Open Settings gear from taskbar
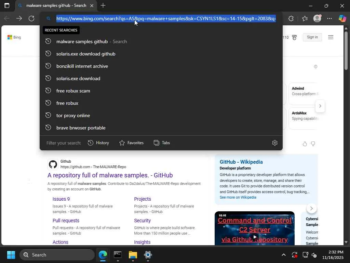 [148, 255]
